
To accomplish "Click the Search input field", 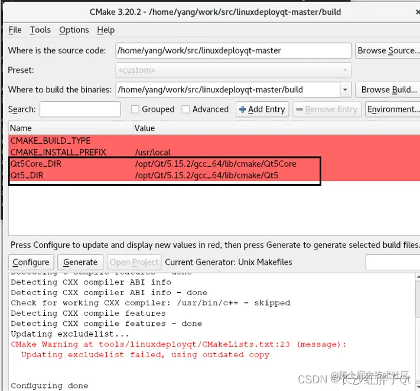I will (80, 109).
